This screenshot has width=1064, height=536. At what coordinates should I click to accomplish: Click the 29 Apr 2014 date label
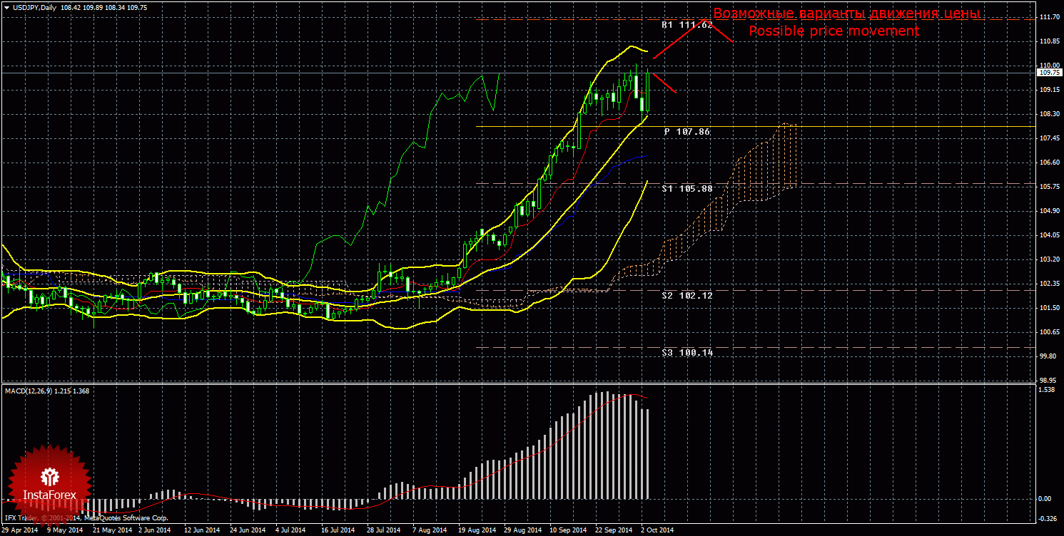(x=19, y=530)
